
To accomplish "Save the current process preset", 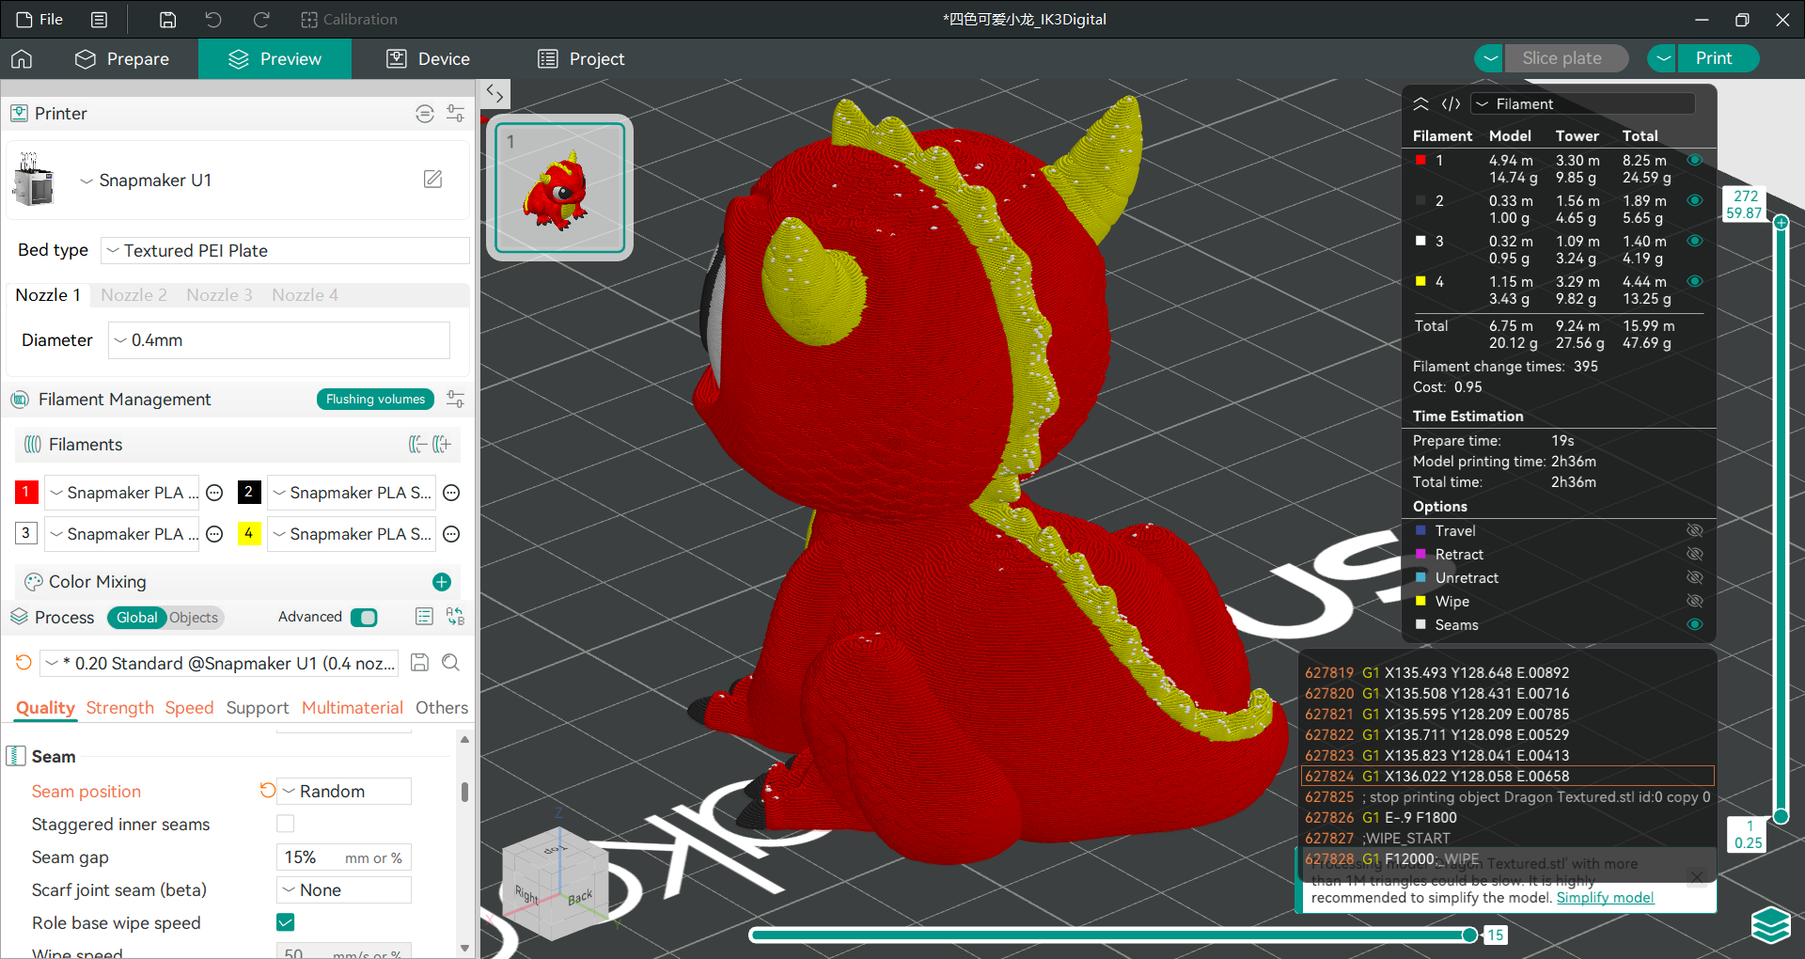I will click(420, 663).
